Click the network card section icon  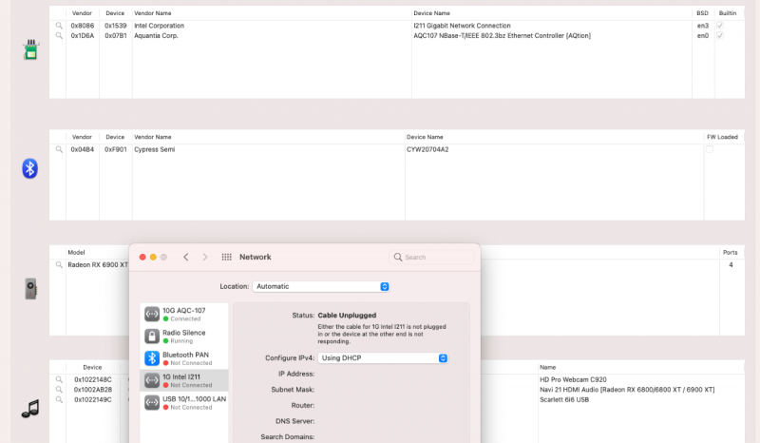[x=30, y=50]
